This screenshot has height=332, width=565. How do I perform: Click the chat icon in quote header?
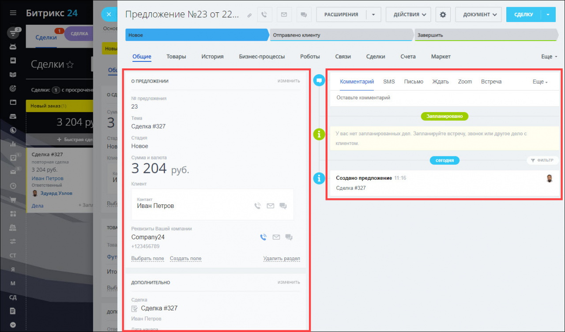tap(304, 15)
